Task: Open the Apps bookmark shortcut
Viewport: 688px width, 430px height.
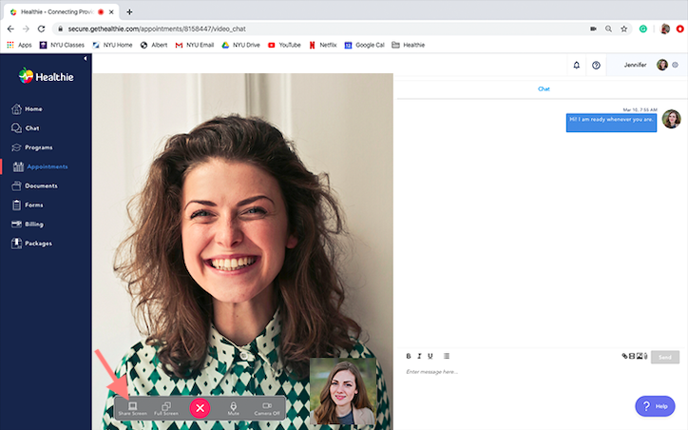Action: click(19, 45)
